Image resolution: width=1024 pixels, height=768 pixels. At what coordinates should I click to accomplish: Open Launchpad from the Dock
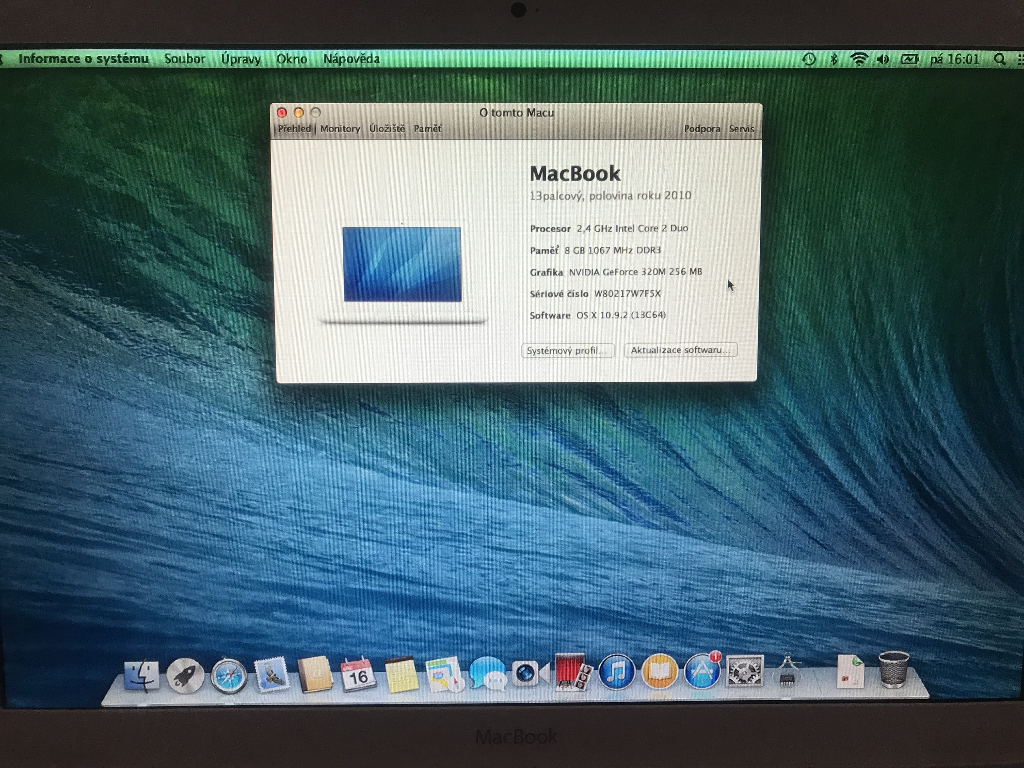[x=185, y=675]
